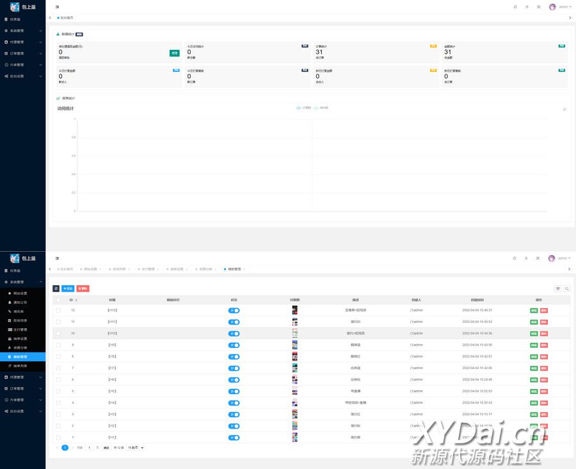Tick the select-all checkbox in table header
The image size is (576, 469).
(58, 299)
